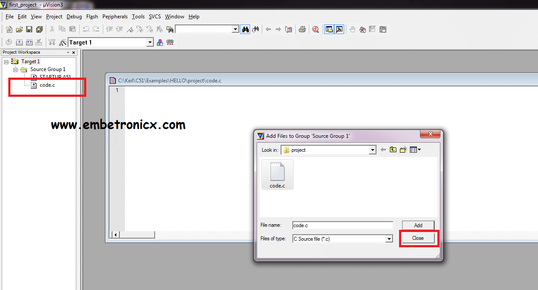
Task: Toggle the Project Window icon
Action: pos(329,29)
